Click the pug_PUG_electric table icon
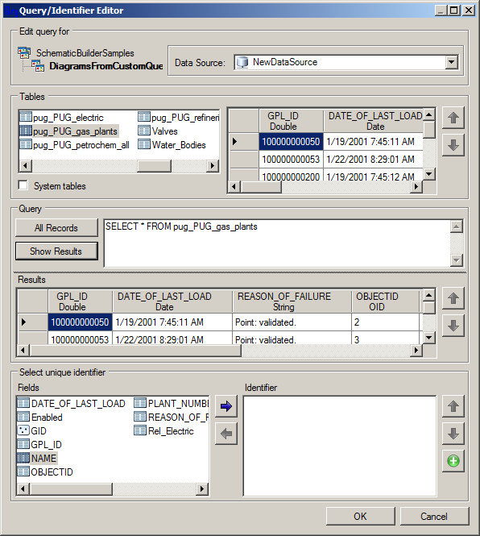 [x=26, y=117]
